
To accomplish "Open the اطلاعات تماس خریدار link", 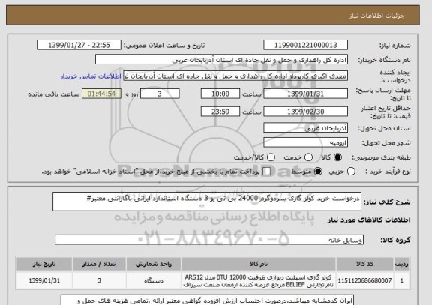I will coord(91,76).
